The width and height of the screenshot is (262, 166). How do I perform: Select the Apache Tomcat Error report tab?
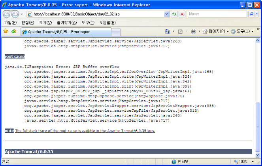tap(66, 32)
